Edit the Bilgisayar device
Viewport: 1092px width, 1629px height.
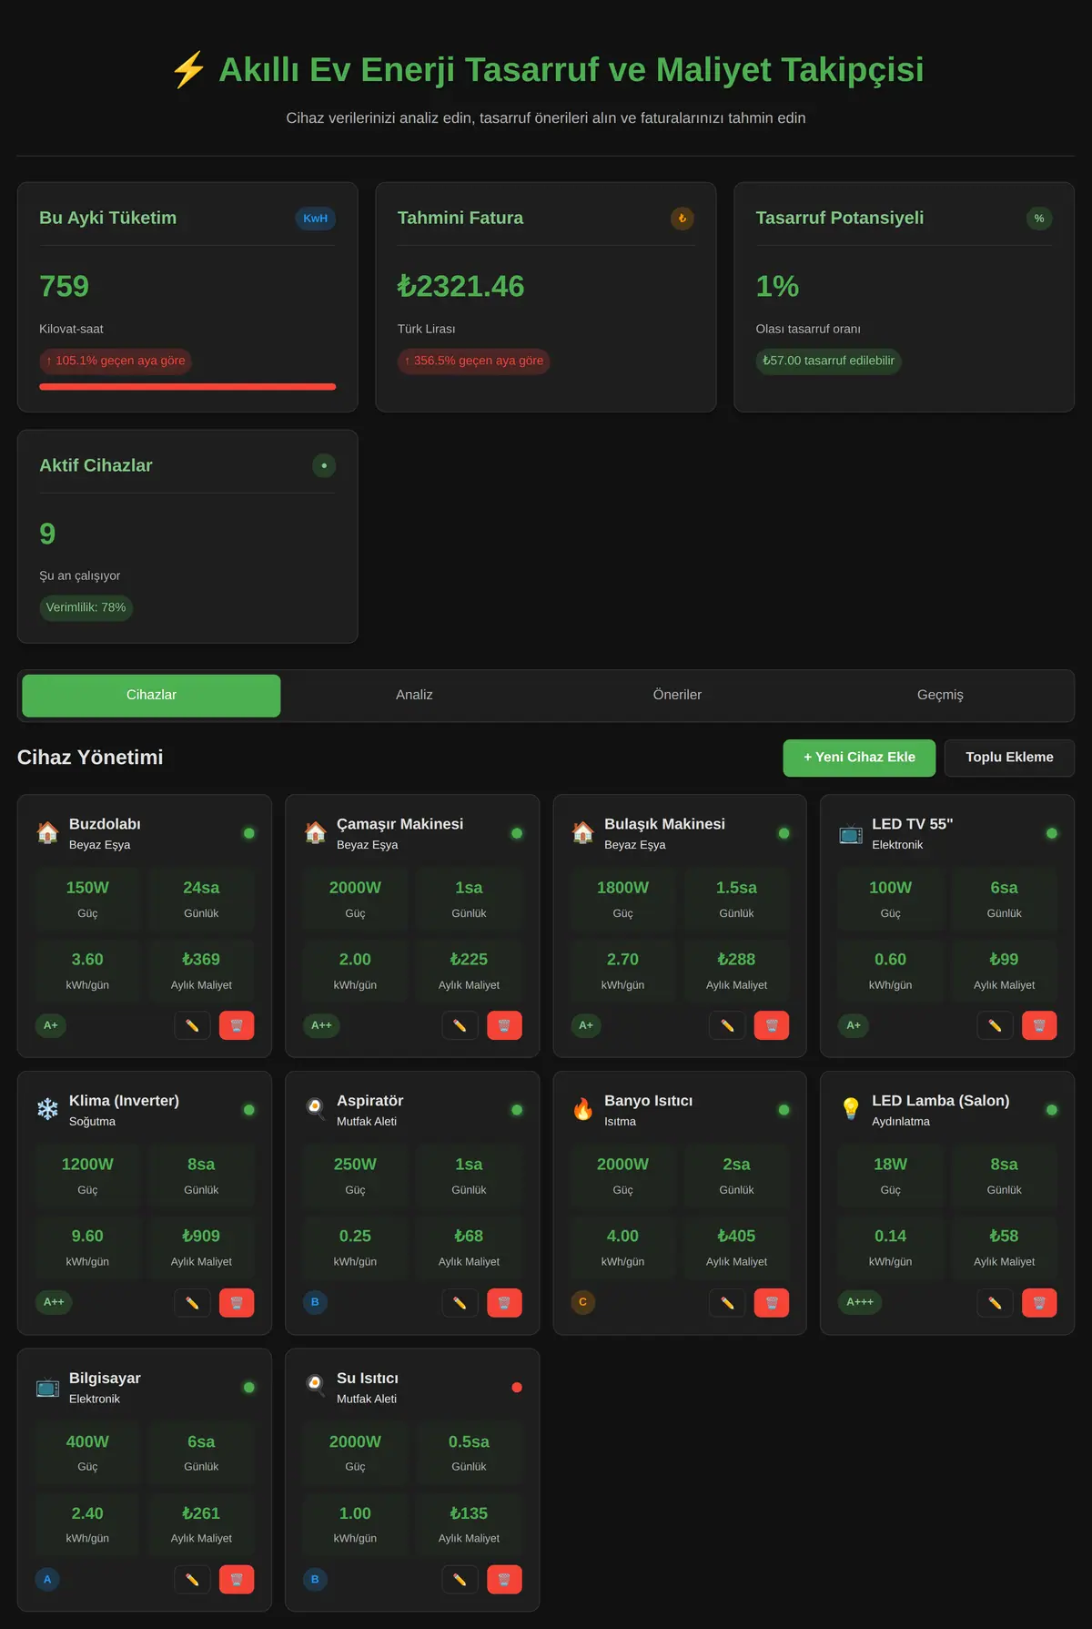point(192,1580)
